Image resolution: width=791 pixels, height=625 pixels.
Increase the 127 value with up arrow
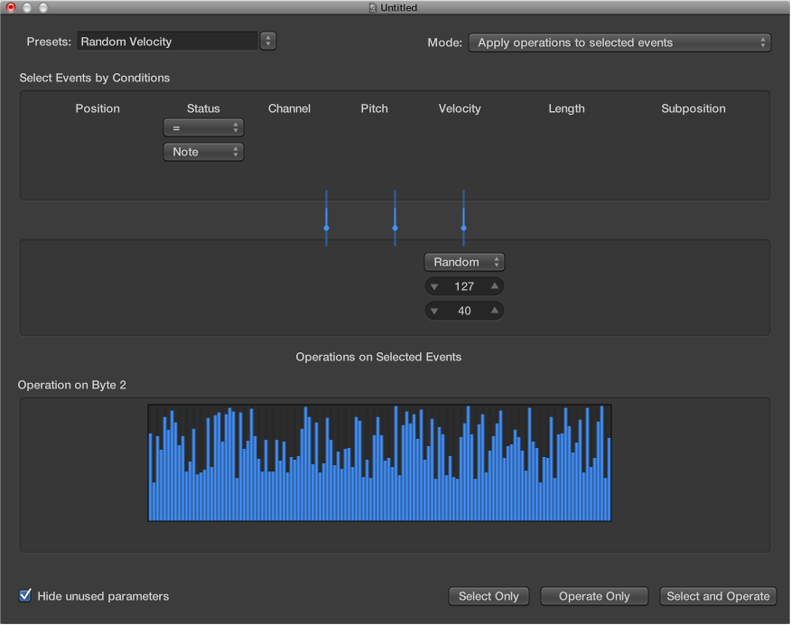(494, 287)
